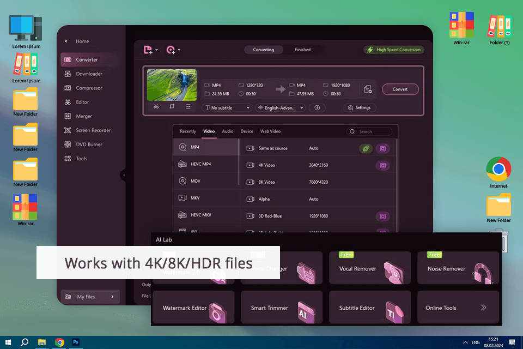Image resolution: width=523 pixels, height=349 pixels.
Task: Open the Windows Start menu
Action: [8, 342]
